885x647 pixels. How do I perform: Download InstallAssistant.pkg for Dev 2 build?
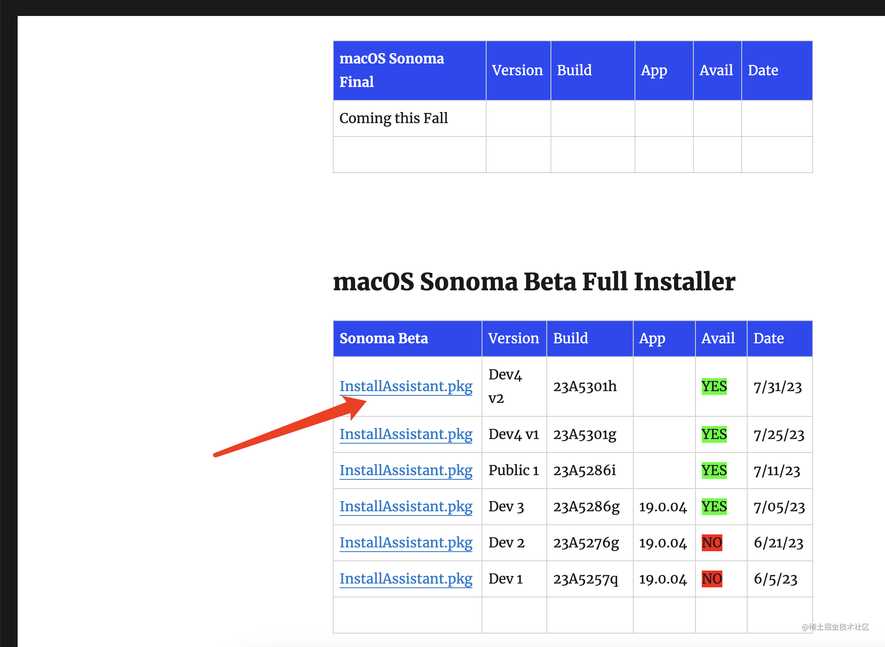(x=406, y=542)
